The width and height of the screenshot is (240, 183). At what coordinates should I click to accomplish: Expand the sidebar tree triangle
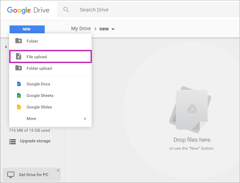(6, 47)
